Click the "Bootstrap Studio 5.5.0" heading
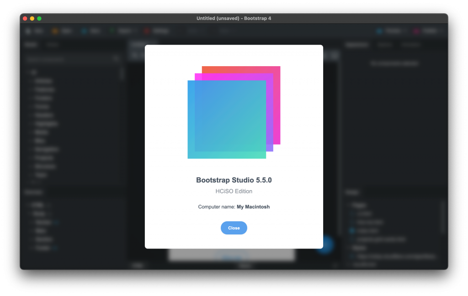Screen dimensions: 468x296 (234, 180)
